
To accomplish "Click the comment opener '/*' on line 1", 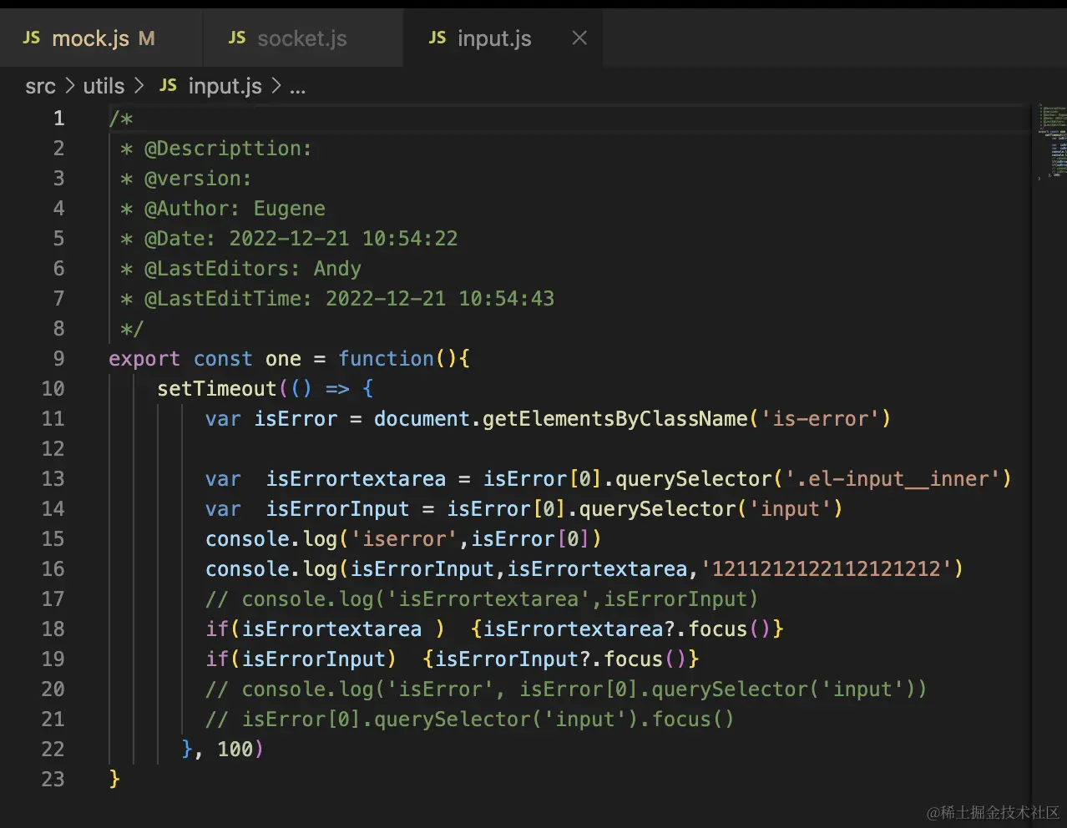I will click(121, 119).
